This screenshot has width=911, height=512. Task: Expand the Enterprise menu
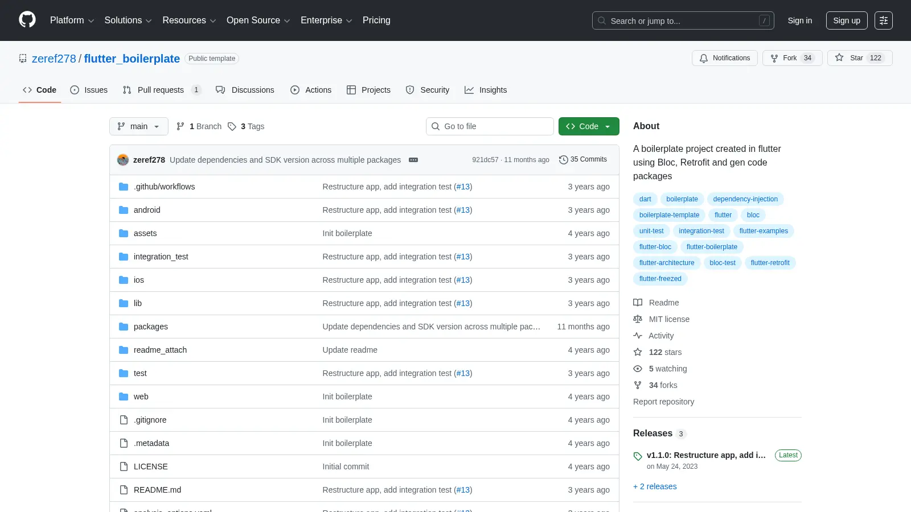tap(326, 20)
